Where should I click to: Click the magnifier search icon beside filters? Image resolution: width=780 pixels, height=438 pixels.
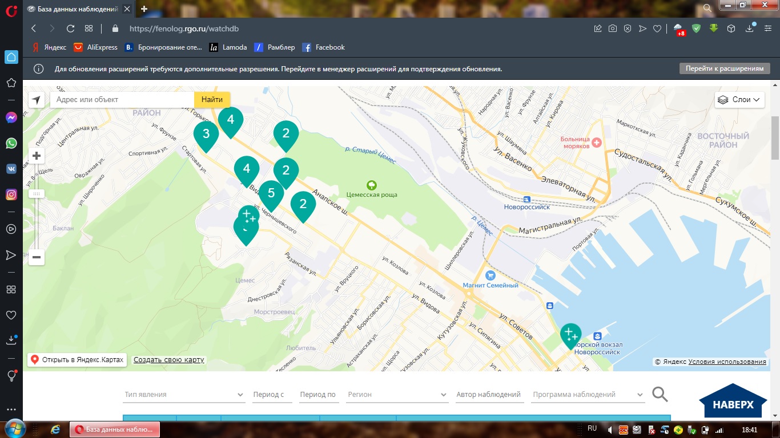point(660,394)
